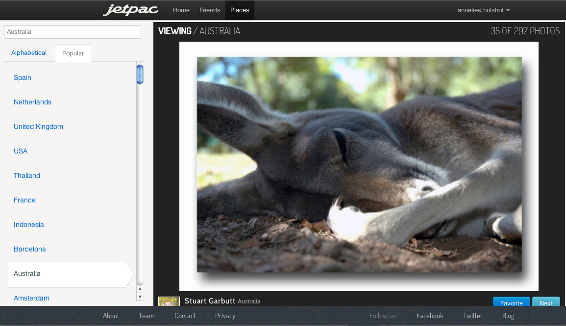Click the scroll down arrow in places list
Viewport: 566px width, 326px height.
pyautogui.click(x=140, y=297)
